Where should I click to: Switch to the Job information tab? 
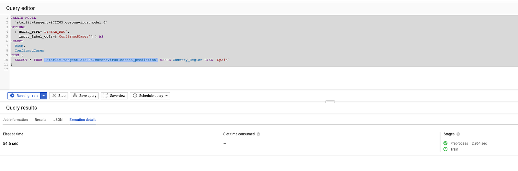[x=15, y=120]
